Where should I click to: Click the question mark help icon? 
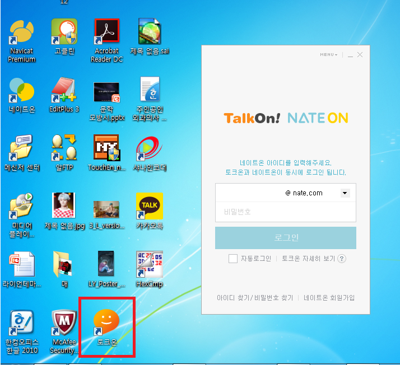(342, 259)
